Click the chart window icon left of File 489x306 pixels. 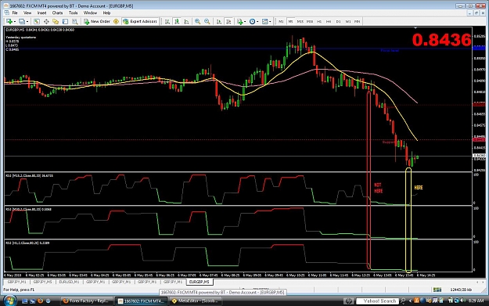click(6, 13)
